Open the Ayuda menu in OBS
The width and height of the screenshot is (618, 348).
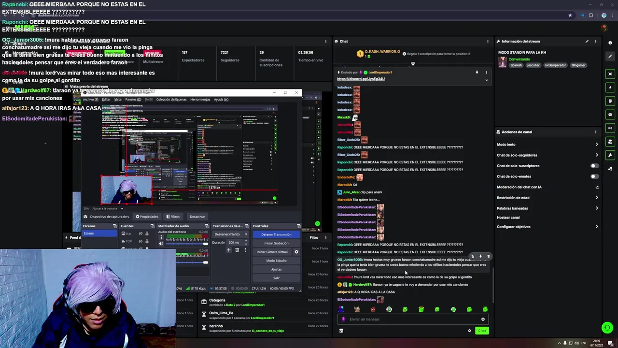point(221,100)
